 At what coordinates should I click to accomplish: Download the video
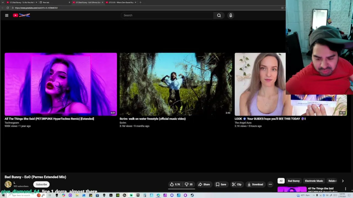255,185
